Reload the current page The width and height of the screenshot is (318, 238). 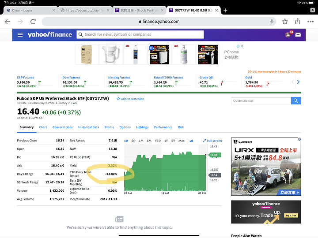33,22
